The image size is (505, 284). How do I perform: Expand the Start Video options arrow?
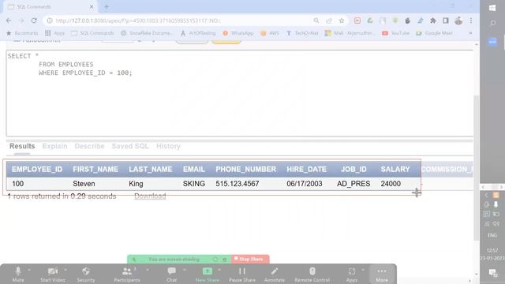pos(65,270)
